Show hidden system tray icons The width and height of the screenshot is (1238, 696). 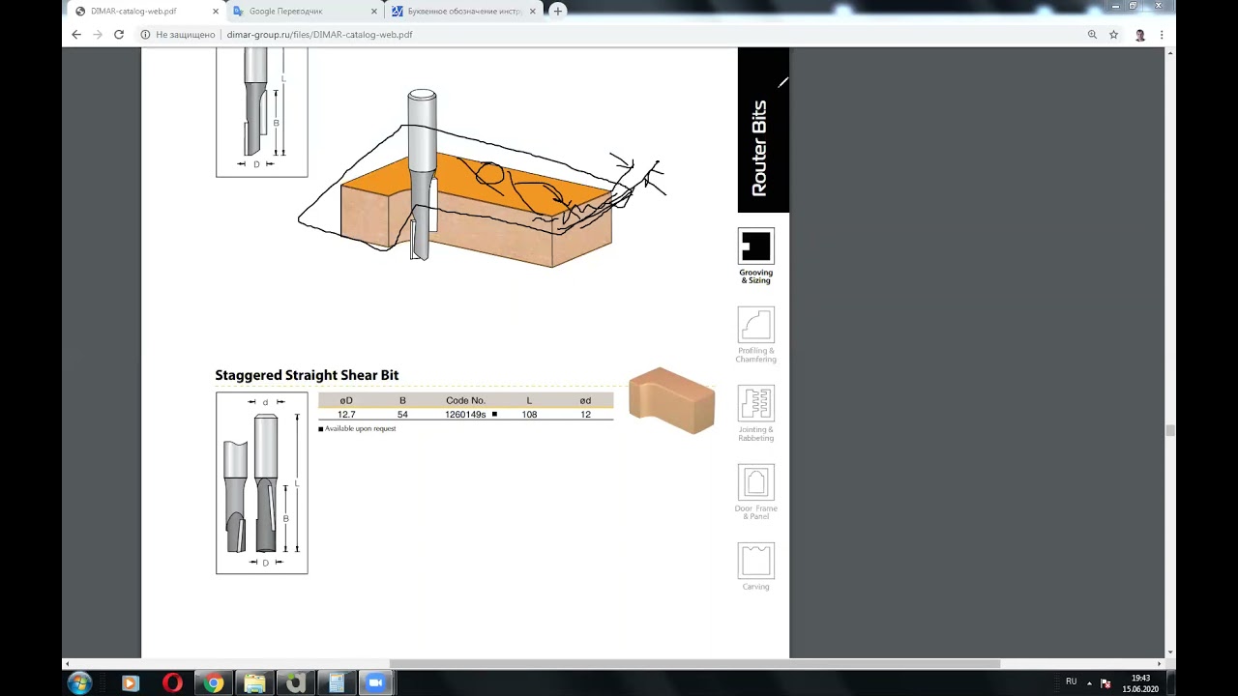(1089, 682)
